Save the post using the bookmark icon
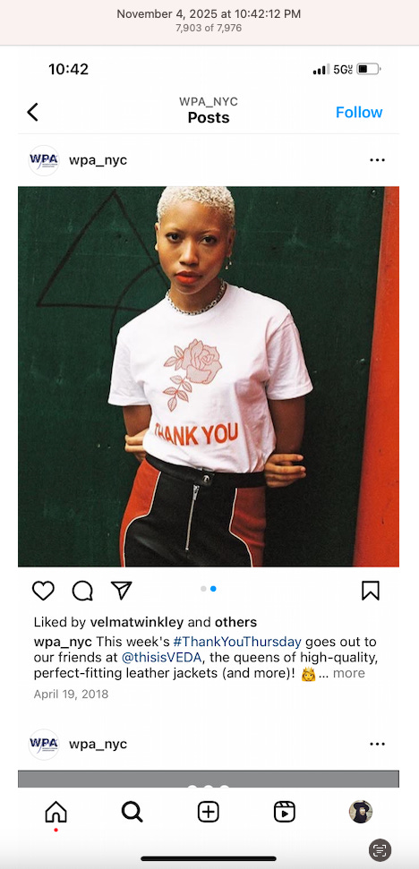The image size is (419, 869). tap(371, 591)
